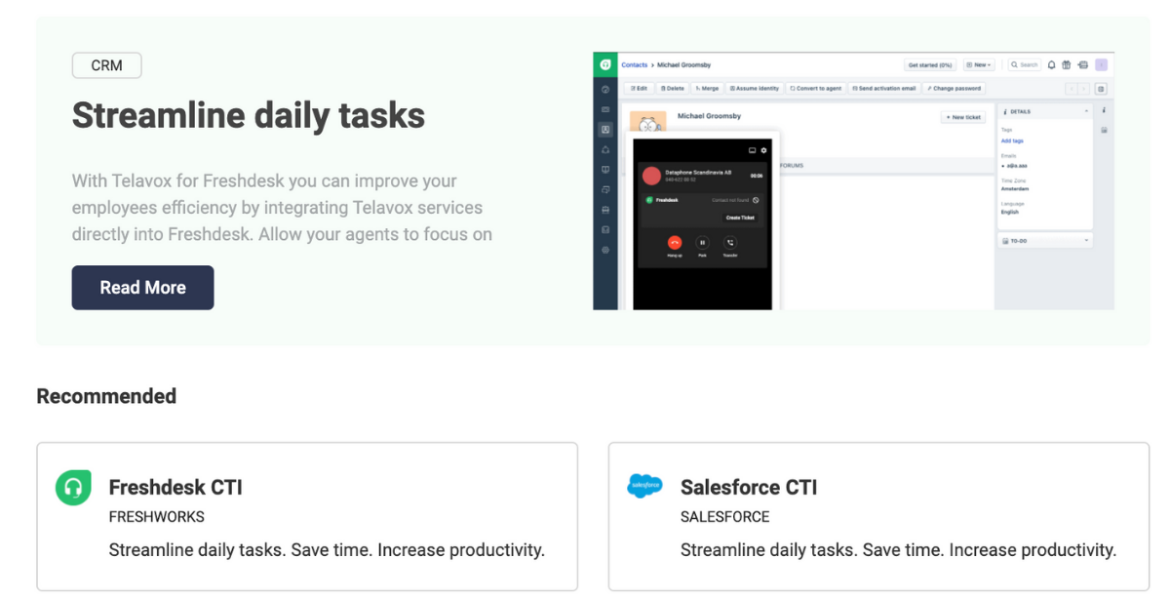The image size is (1170, 599).
Task: Click the green Freshdesk headset logo
Action: [73, 487]
